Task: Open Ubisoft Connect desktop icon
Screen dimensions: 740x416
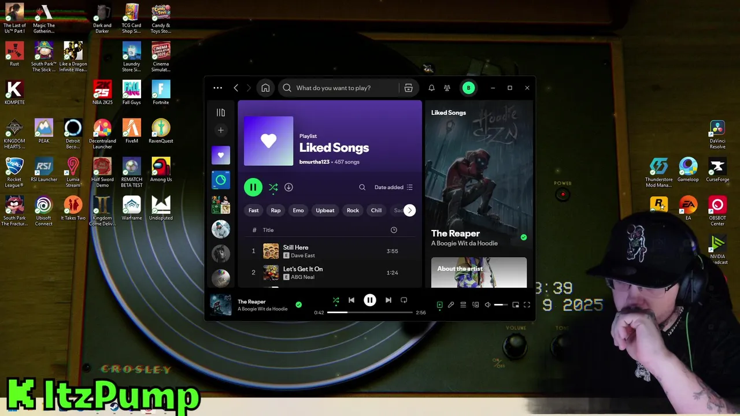Action: click(x=43, y=211)
